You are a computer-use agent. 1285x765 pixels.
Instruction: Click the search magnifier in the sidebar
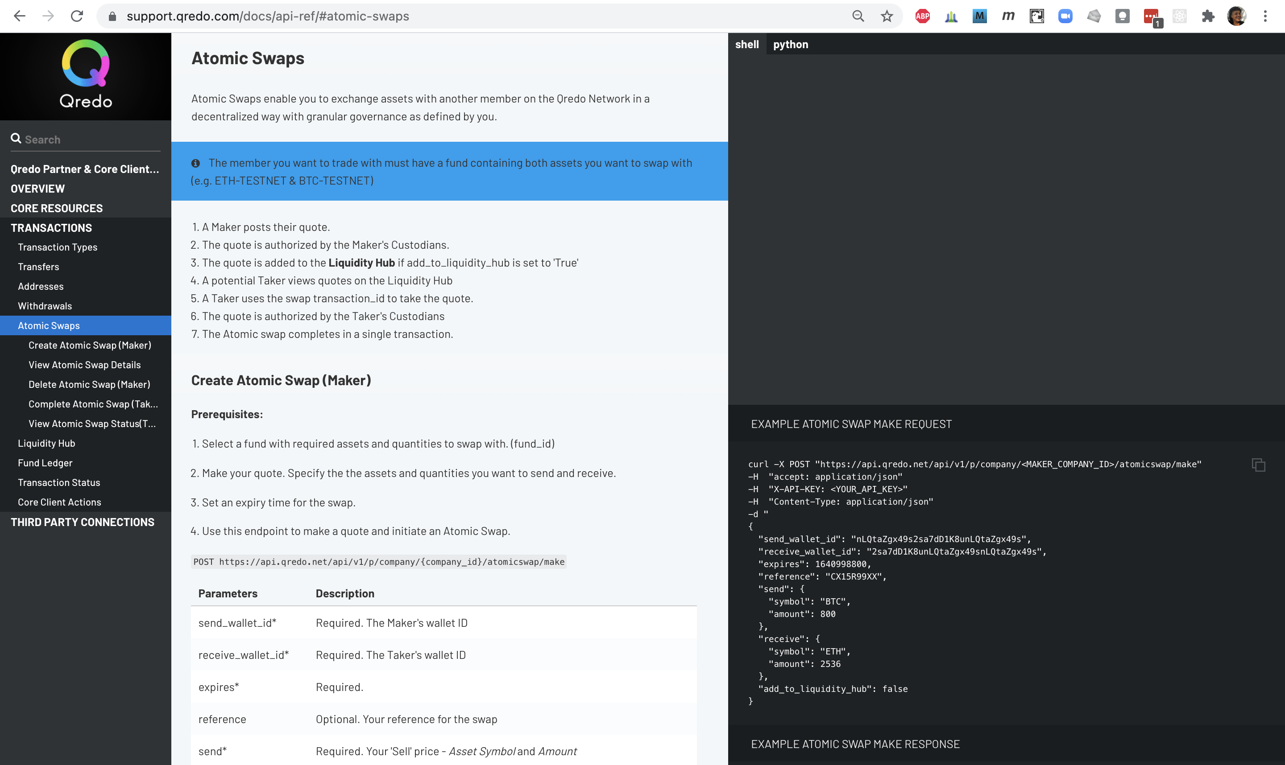click(x=16, y=138)
